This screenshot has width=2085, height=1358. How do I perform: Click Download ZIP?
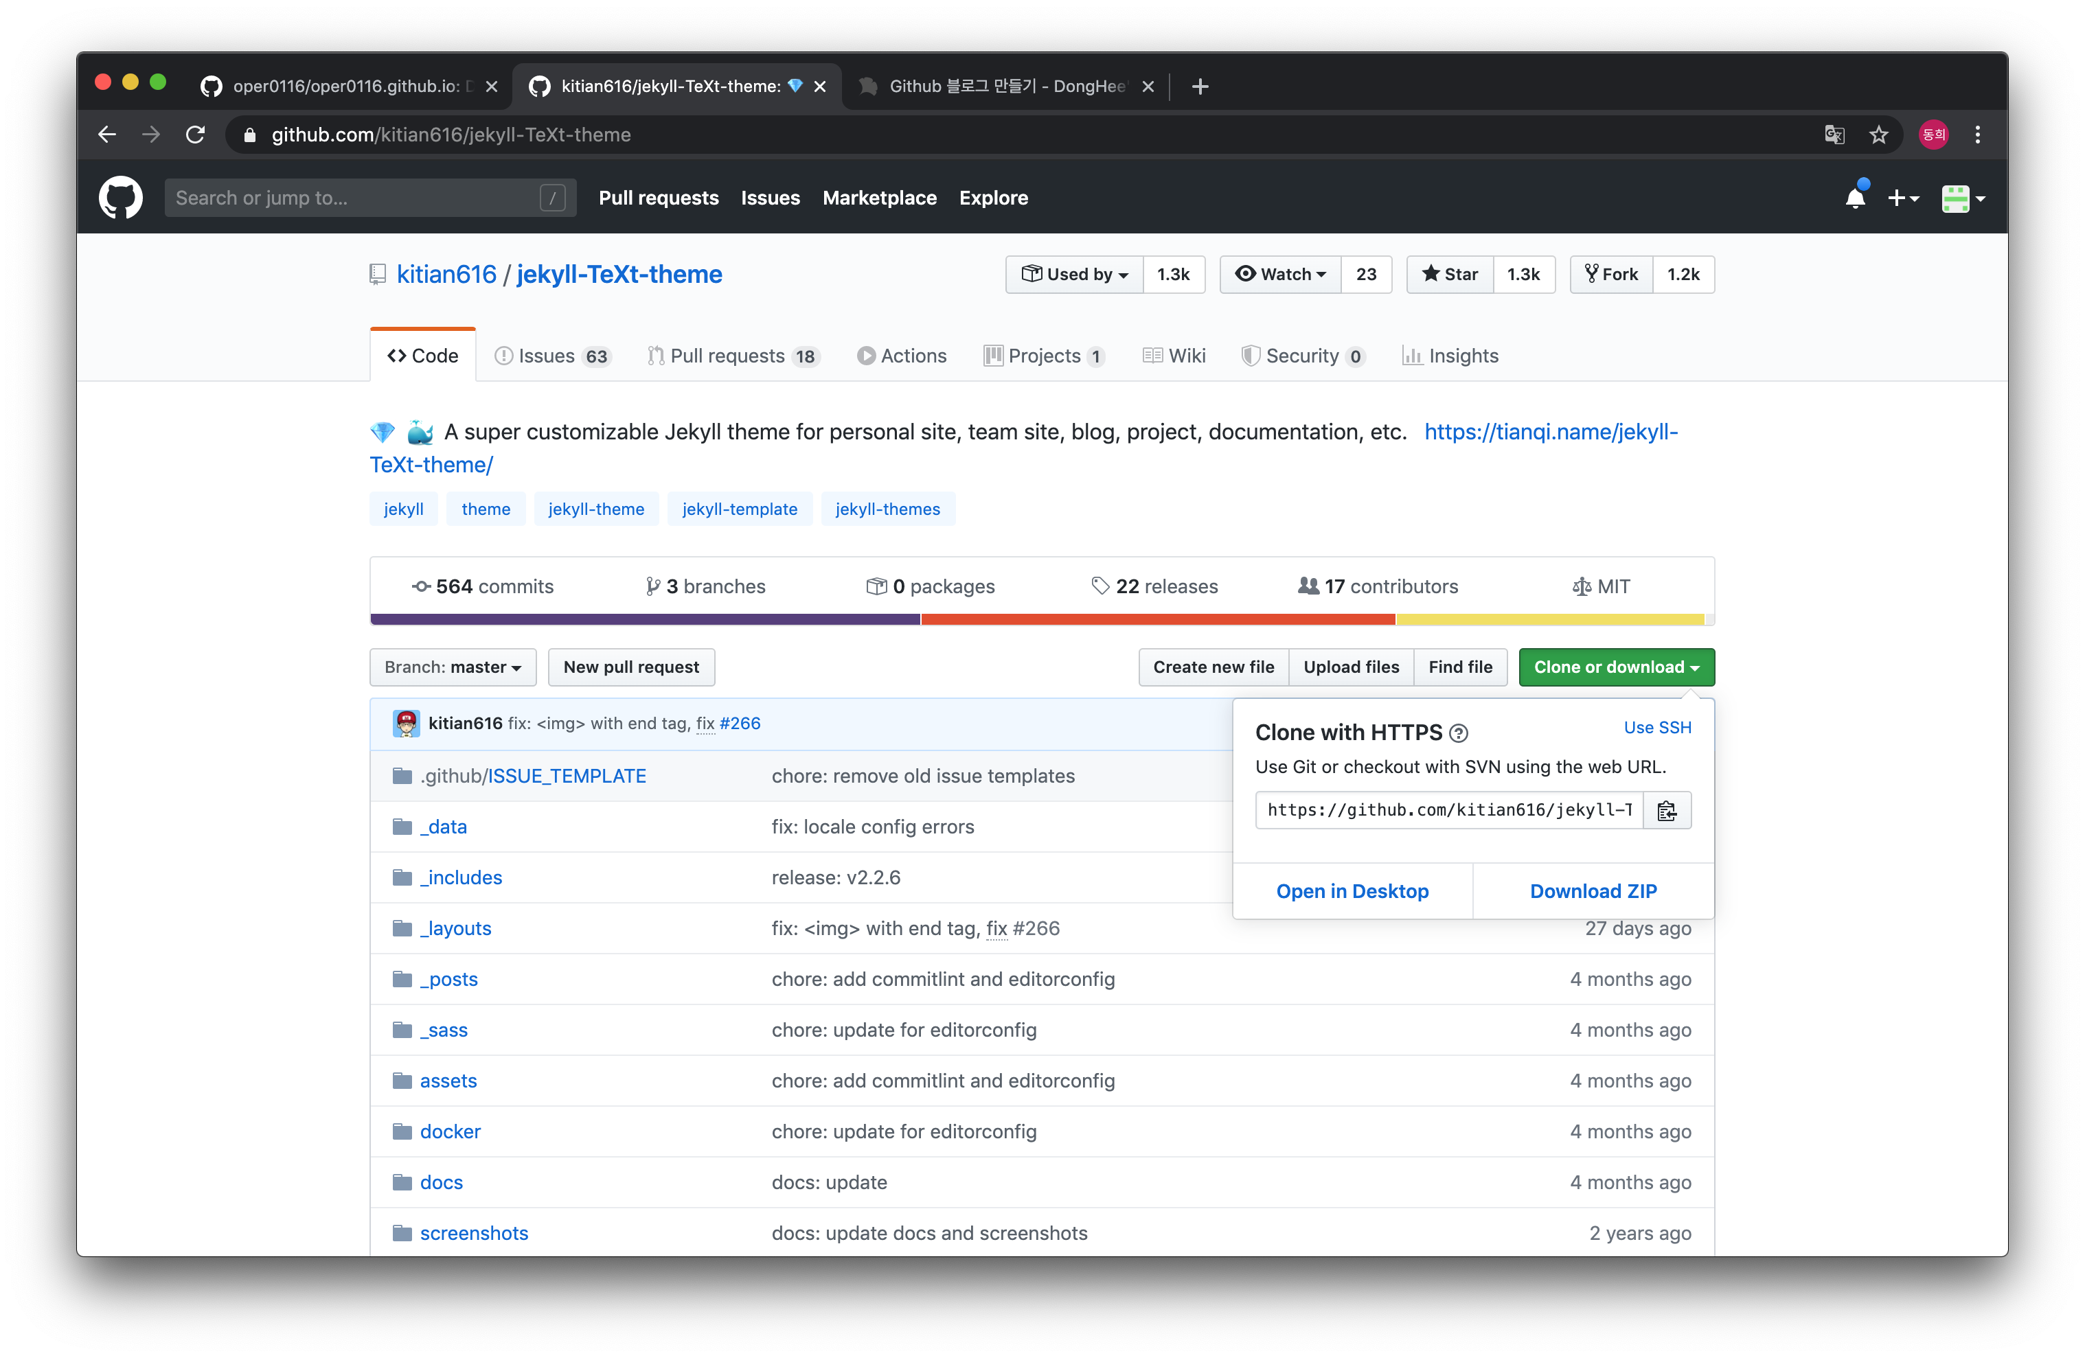click(x=1593, y=891)
